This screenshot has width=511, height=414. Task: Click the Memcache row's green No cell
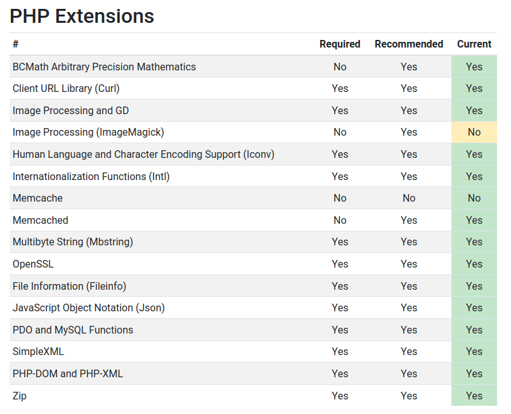pyautogui.click(x=474, y=198)
